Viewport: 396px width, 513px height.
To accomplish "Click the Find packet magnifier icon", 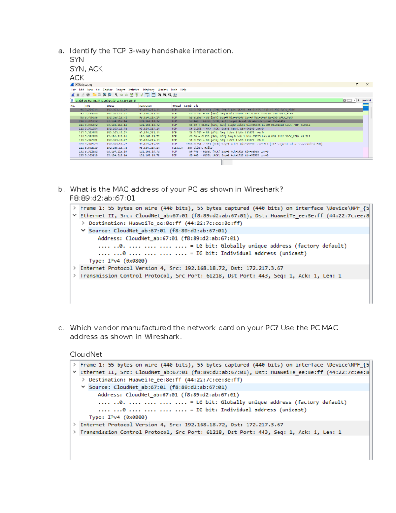I will (116, 95).
